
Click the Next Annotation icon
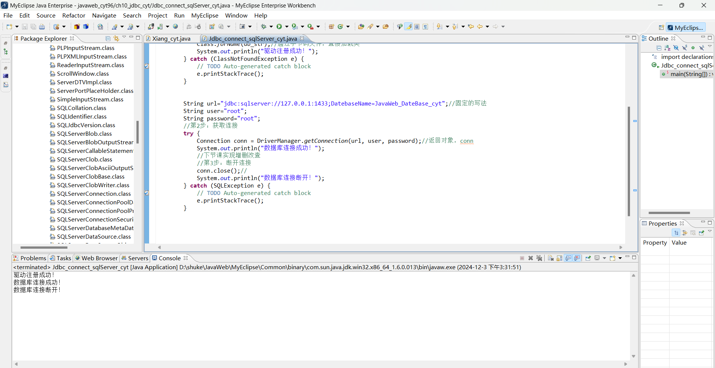(440, 26)
